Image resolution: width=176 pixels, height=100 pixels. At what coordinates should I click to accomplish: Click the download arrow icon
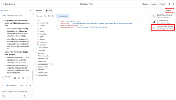pos(154,28)
